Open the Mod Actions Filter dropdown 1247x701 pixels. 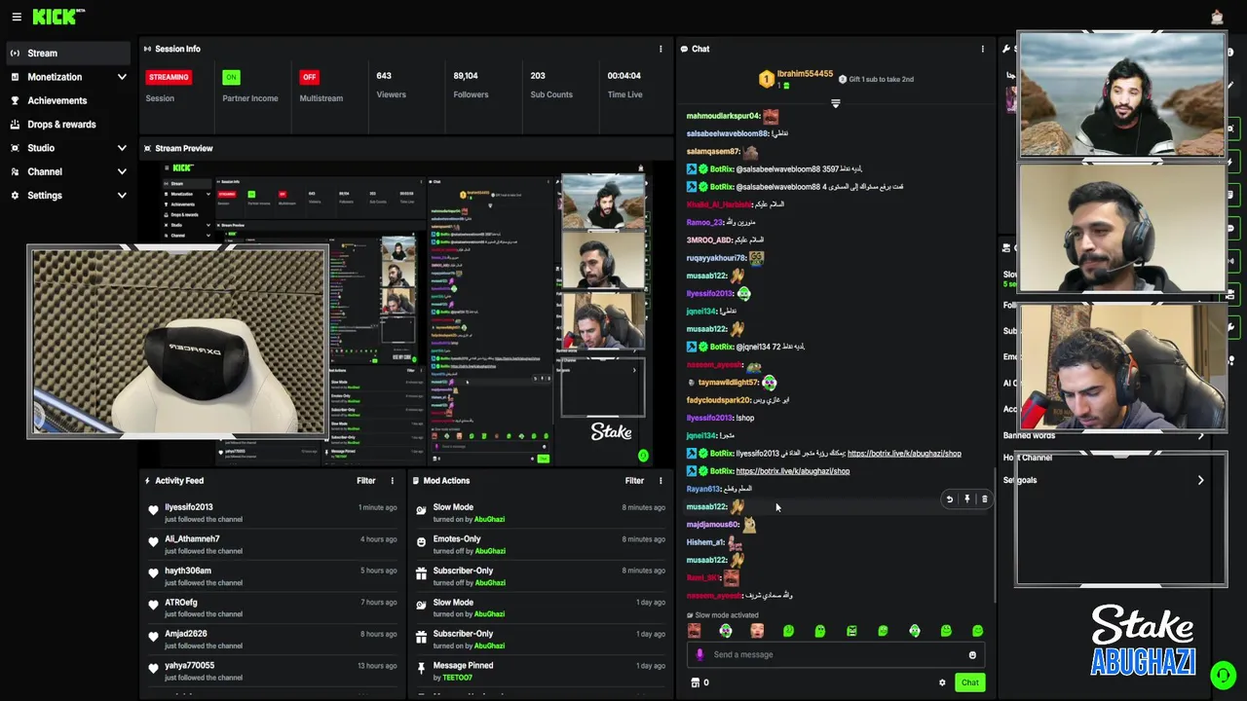(634, 480)
